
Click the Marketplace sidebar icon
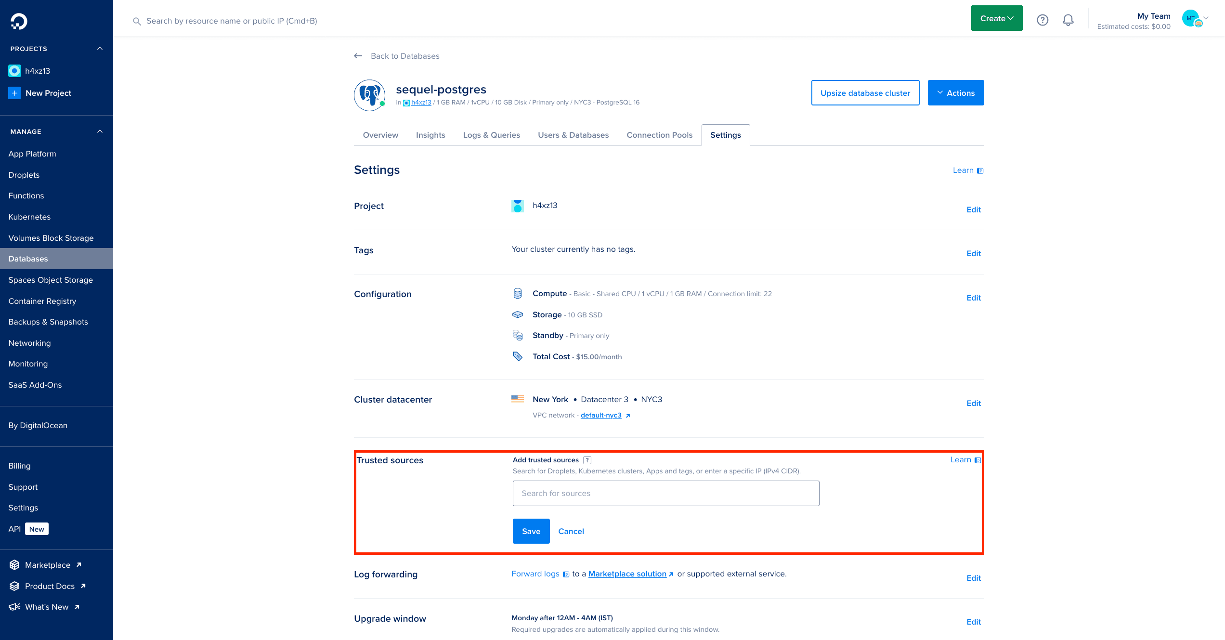point(14,565)
